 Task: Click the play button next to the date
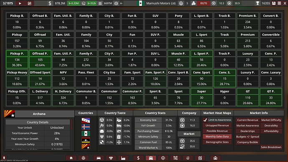point(20,3)
